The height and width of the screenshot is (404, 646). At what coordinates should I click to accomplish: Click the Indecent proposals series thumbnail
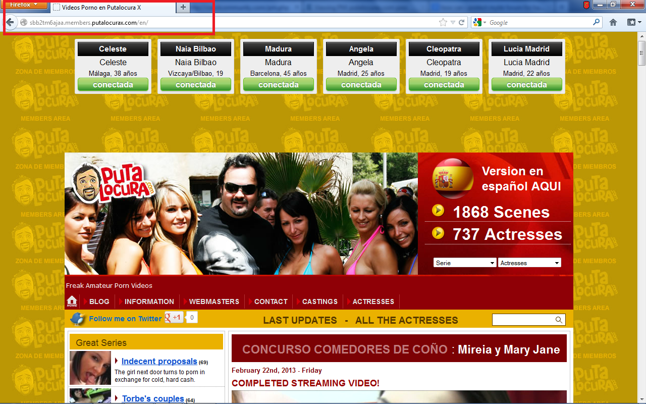click(90, 368)
